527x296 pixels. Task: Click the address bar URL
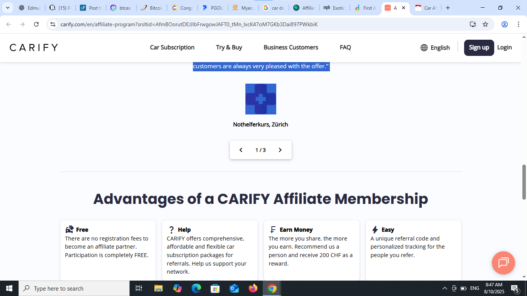(x=189, y=24)
